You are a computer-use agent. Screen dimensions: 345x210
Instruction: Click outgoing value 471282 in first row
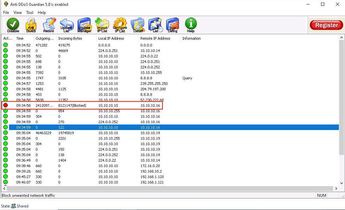[x=42, y=45]
